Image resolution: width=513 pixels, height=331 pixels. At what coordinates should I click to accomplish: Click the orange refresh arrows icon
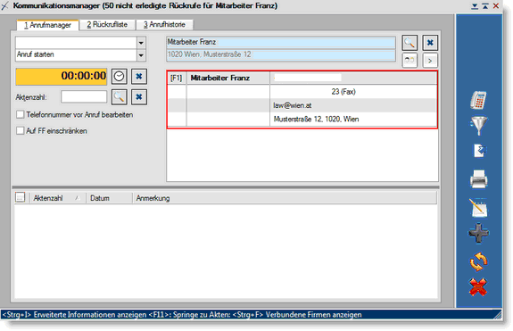478,261
